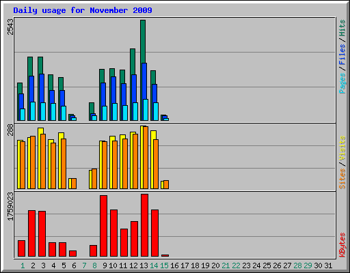Viewport: 350px width, 273px height.
Task: Click day "24" on the date axis
Action: [x=256, y=265]
